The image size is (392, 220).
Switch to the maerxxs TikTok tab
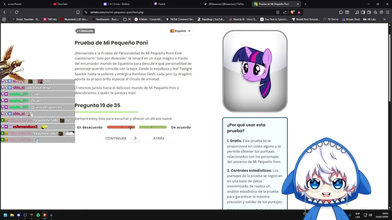(x=226, y=4)
